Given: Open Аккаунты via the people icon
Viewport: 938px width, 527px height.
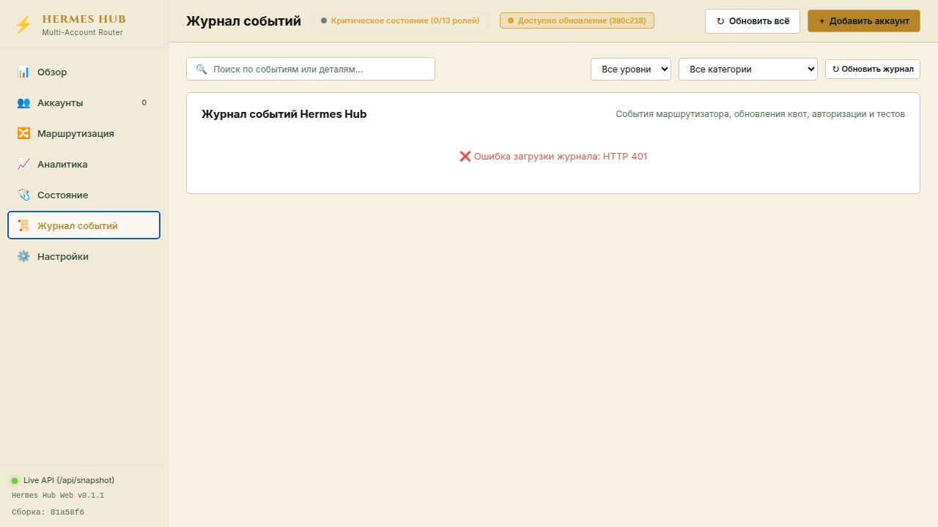Looking at the screenshot, I should coord(23,102).
